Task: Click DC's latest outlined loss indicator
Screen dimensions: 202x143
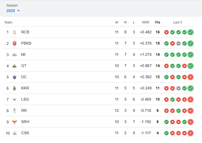Action: 191,77
